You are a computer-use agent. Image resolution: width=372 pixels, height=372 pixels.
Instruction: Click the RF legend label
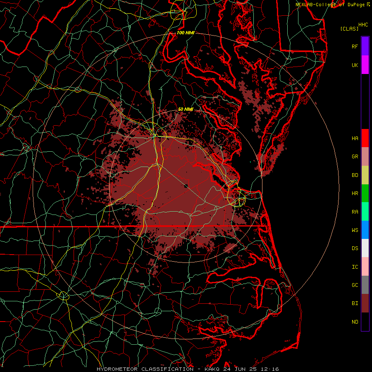(355, 46)
